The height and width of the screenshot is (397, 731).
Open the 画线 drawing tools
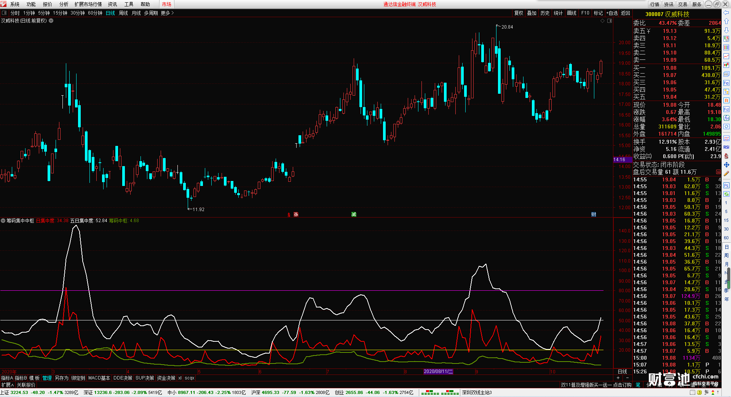pos(571,13)
